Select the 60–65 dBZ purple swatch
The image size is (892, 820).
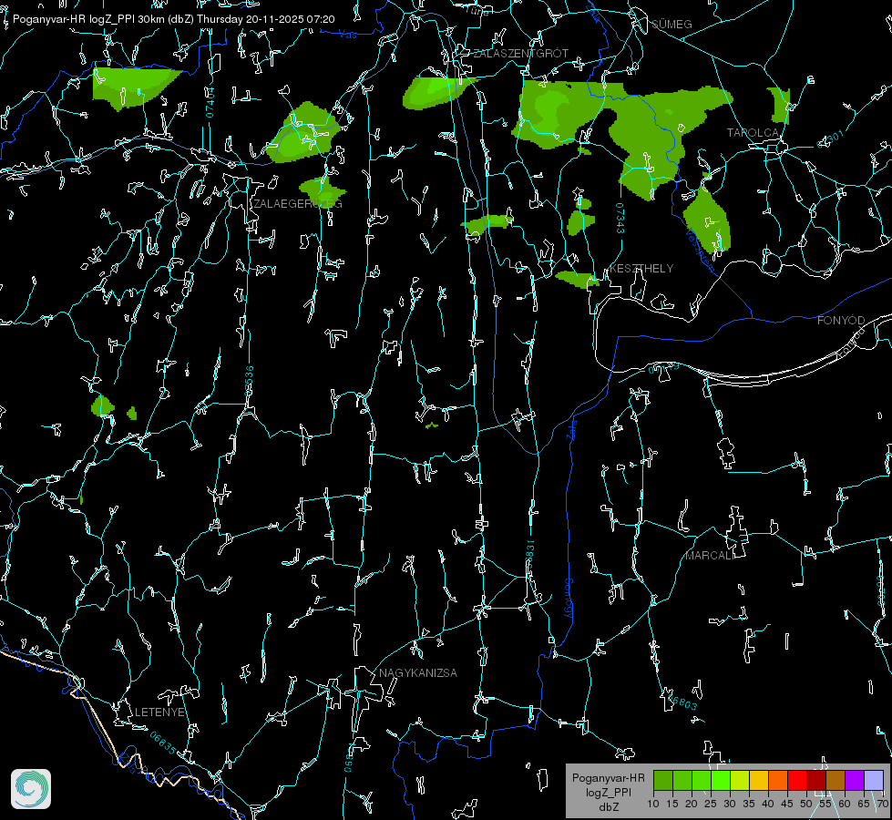tap(854, 780)
